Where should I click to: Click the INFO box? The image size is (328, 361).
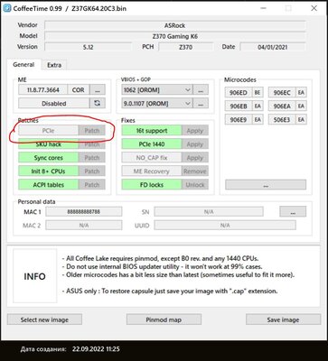(x=34, y=276)
